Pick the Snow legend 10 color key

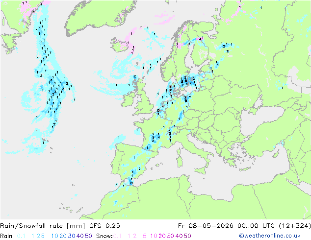tap(154, 236)
